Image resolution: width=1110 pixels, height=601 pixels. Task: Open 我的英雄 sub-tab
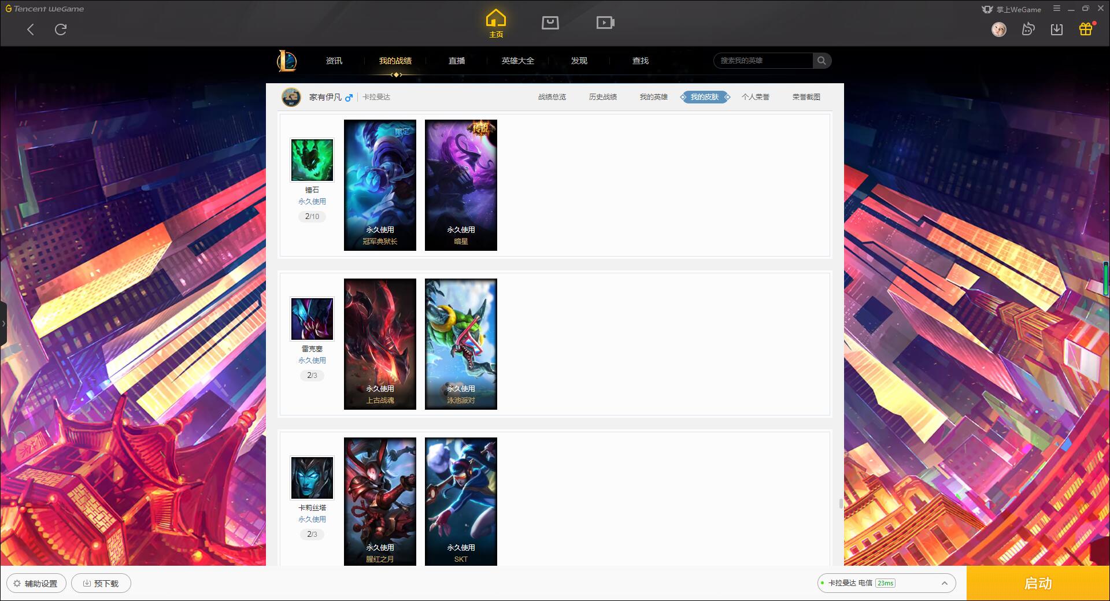click(654, 97)
